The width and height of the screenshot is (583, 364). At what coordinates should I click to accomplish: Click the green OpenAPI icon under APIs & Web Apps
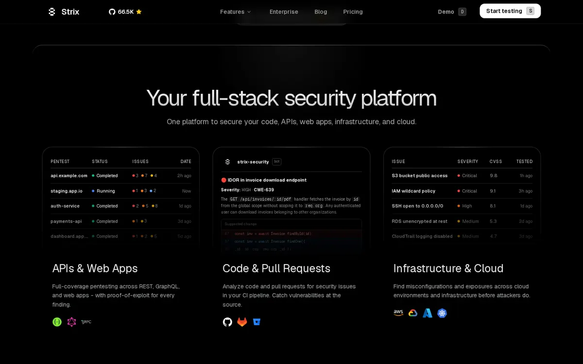tap(57, 322)
